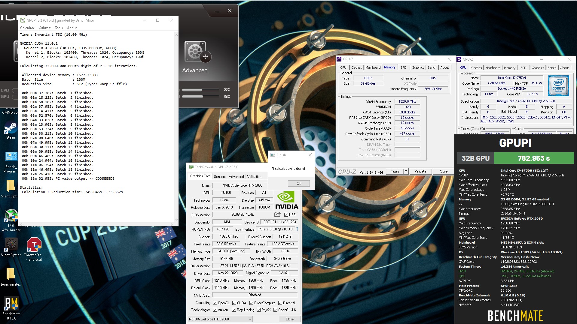
Task: Click OK in Finish dialog
Action: click(x=299, y=184)
